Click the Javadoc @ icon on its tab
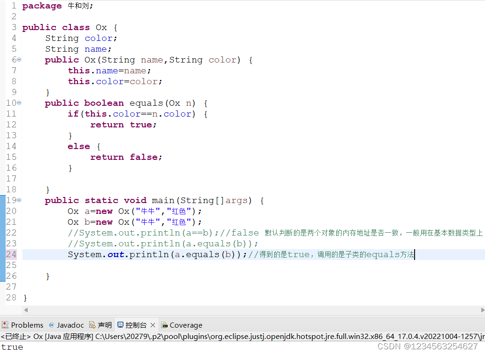 pyautogui.click(x=51, y=324)
